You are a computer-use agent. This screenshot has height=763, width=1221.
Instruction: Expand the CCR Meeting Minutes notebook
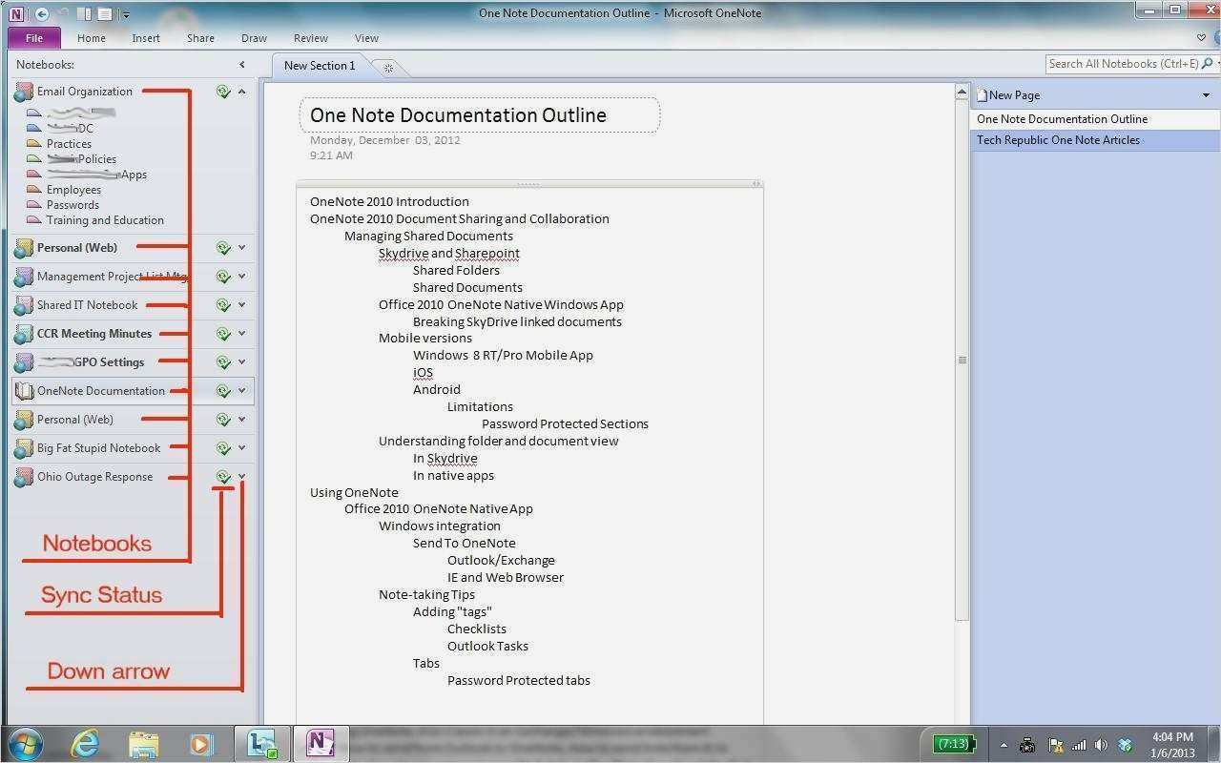click(x=241, y=334)
